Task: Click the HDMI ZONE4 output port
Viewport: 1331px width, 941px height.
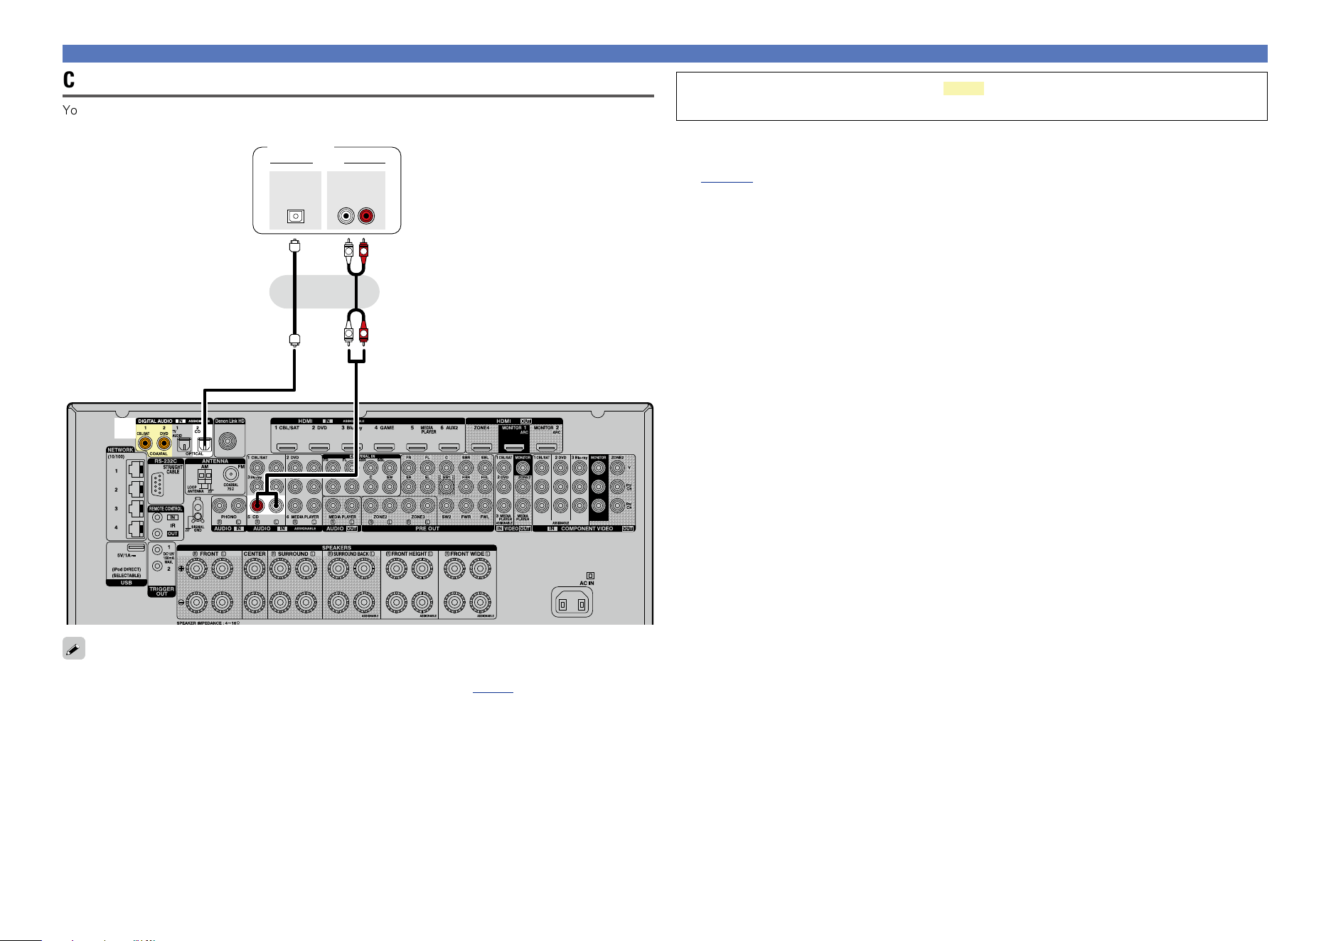Action: (482, 447)
